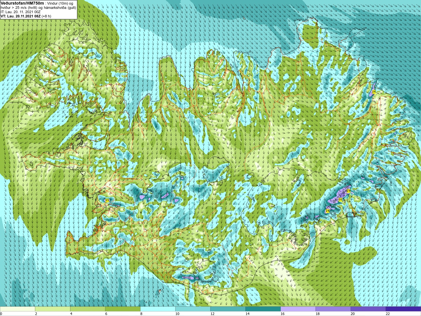
Task: Click the Veðurstofan/HM750m title text
Action: (22, 3)
